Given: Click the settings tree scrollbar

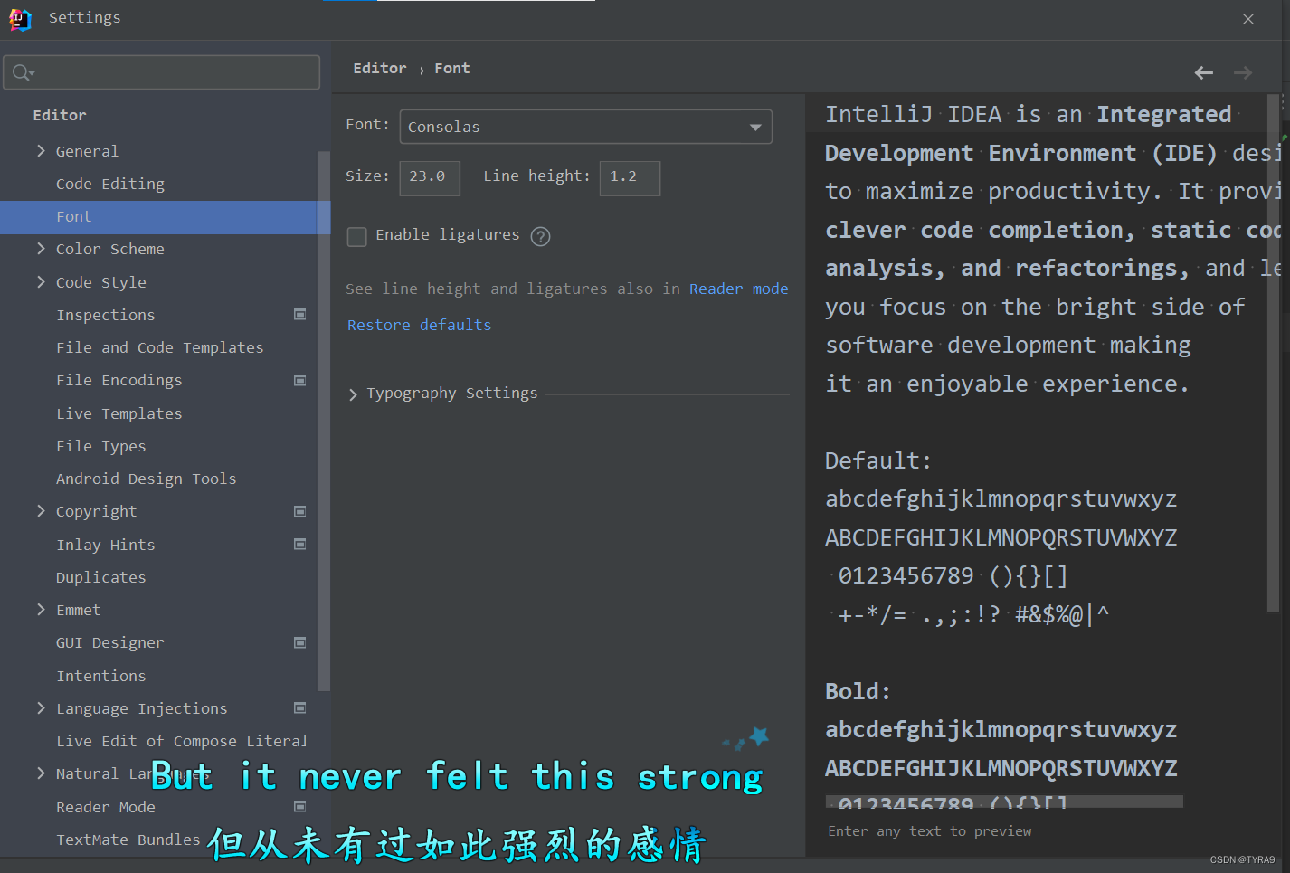Looking at the screenshot, I should pyautogui.click(x=323, y=421).
